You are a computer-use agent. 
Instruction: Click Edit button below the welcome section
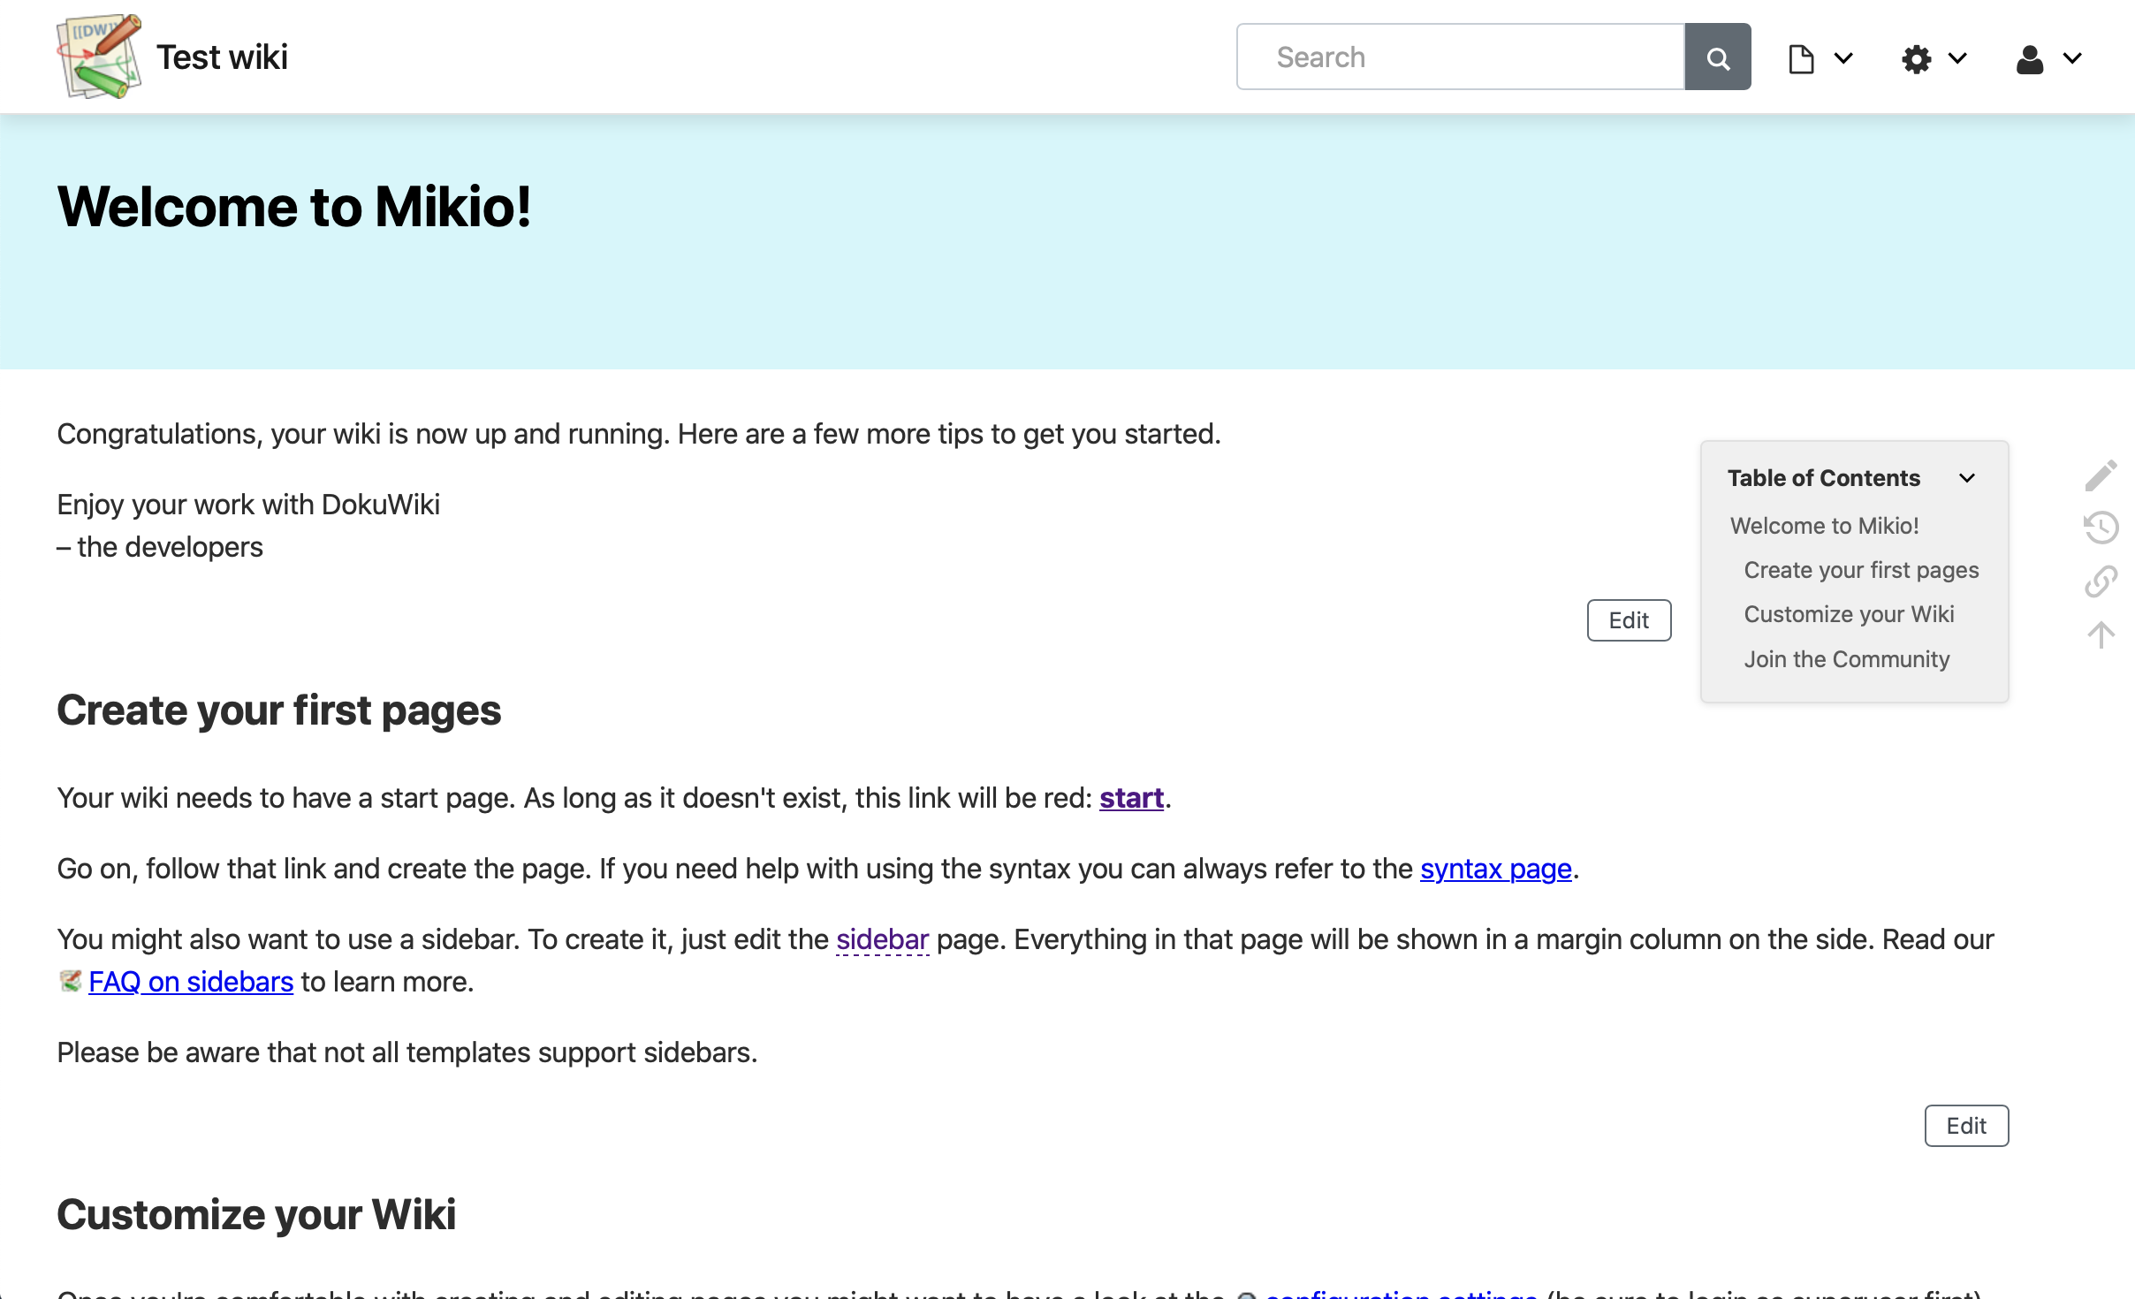[1629, 620]
